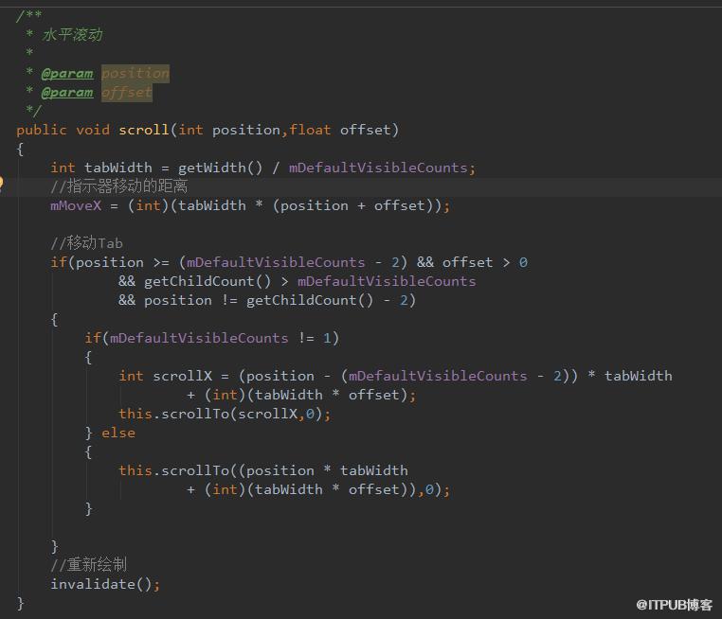
Task: Click "mDefaultVisibleCounts != 1" inside the nested if
Action: pyautogui.click(x=220, y=339)
